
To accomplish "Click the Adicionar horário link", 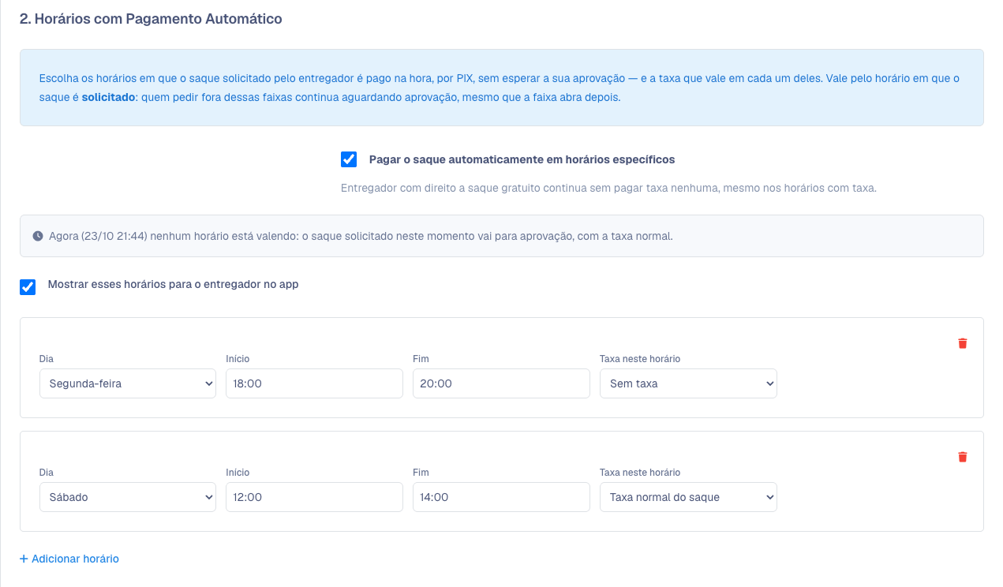I will pyautogui.click(x=69, y=559).
